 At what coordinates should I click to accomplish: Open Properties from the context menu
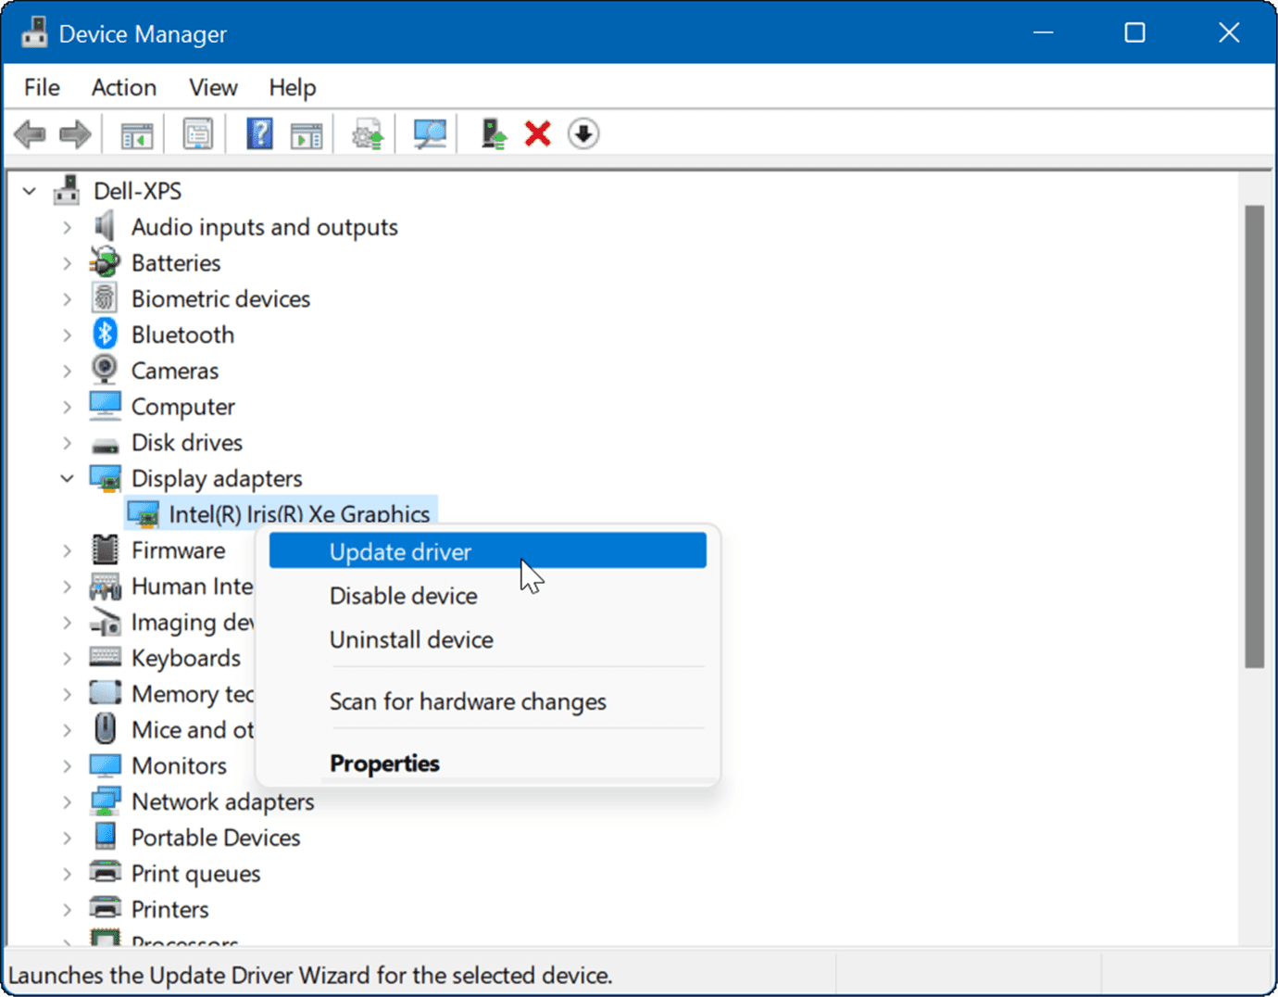pyautogui.click(x=384, y=763)
